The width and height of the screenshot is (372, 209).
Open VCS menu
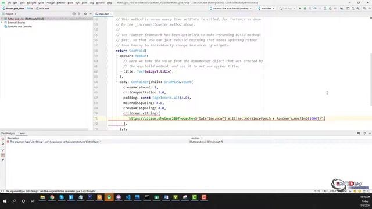pos(92,3)
